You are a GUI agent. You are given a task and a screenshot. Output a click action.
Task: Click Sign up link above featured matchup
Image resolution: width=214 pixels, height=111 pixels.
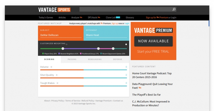coord(115,23)
